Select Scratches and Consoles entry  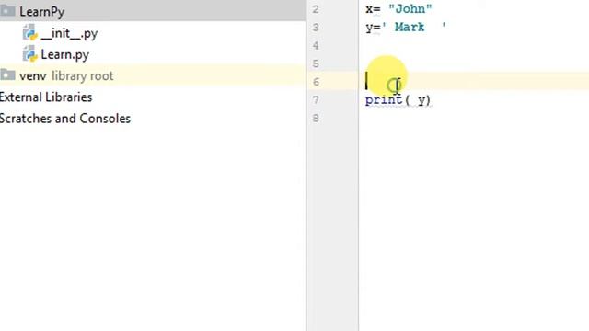click(65, 119)
